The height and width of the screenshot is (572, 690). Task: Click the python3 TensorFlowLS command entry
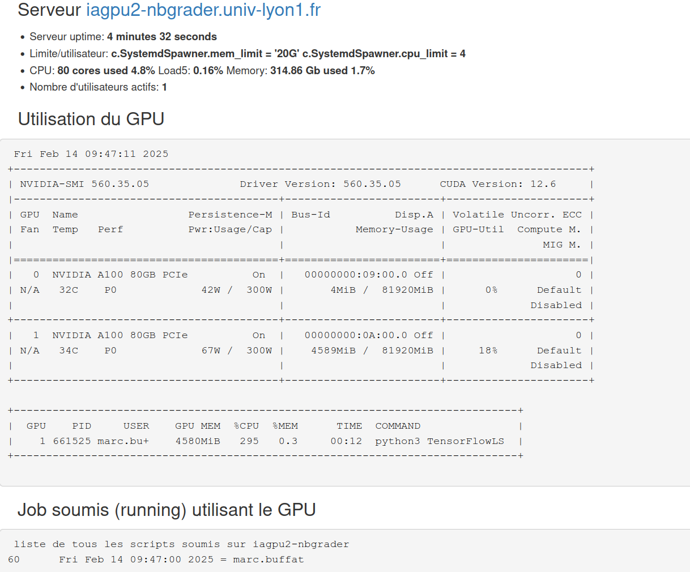point(439,441)
